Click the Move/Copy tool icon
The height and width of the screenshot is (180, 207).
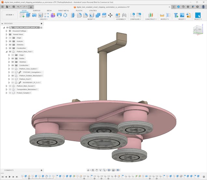[110, 15]
